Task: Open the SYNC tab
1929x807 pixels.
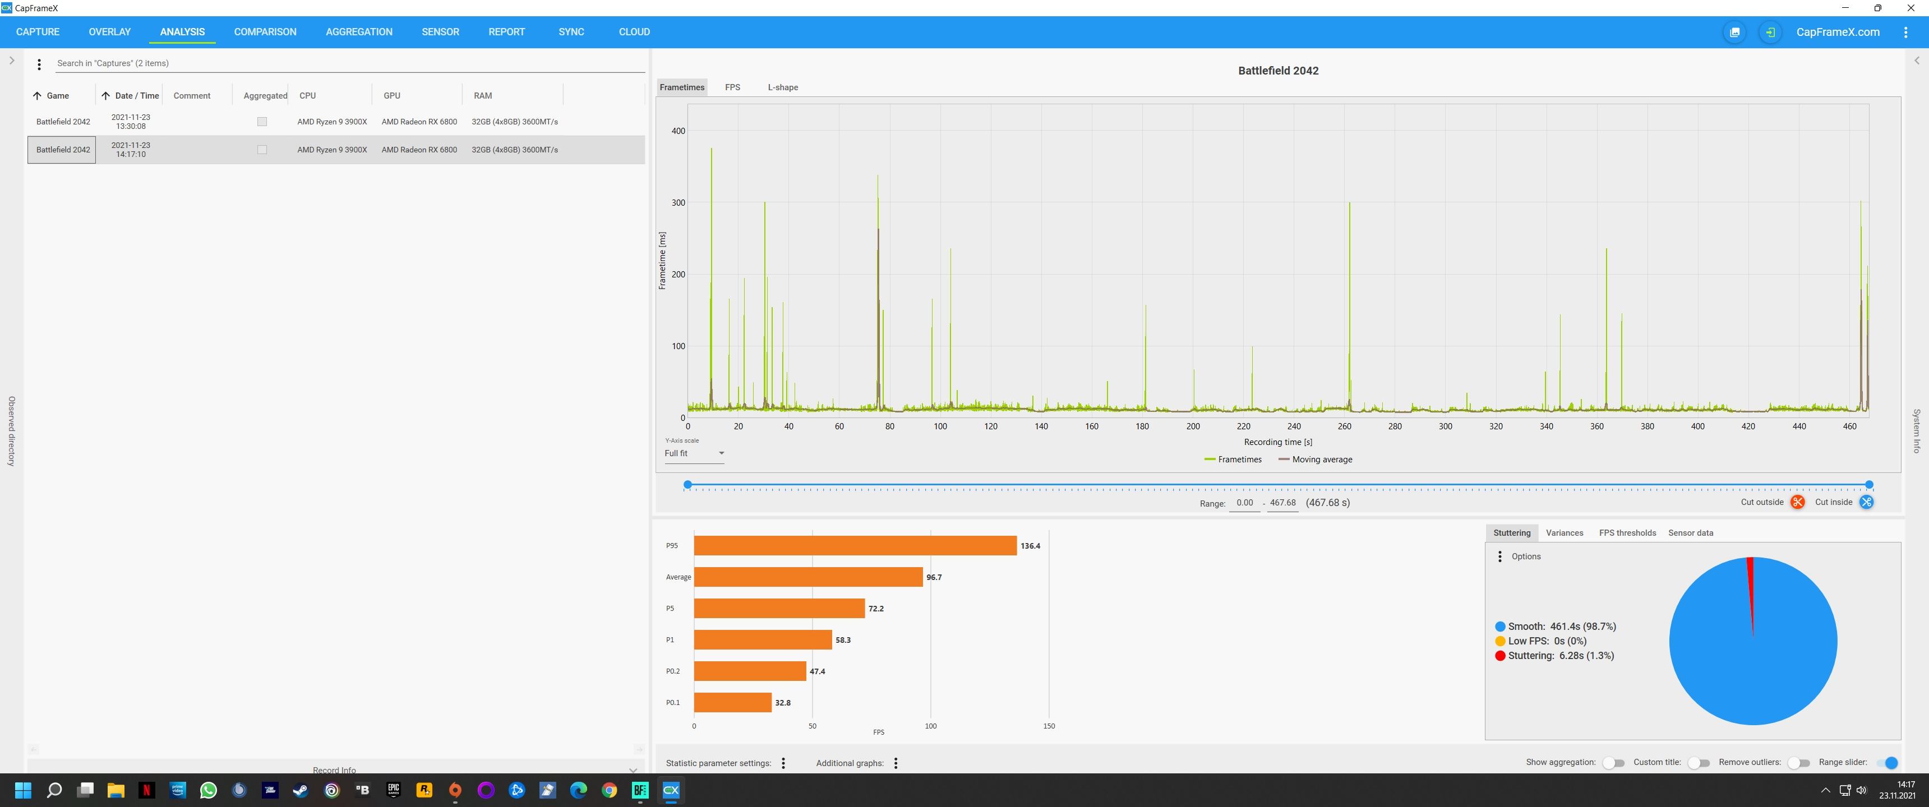Action: 571,32
